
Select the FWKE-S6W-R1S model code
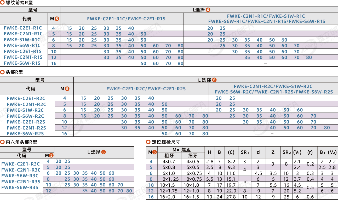tap(22, 63)
